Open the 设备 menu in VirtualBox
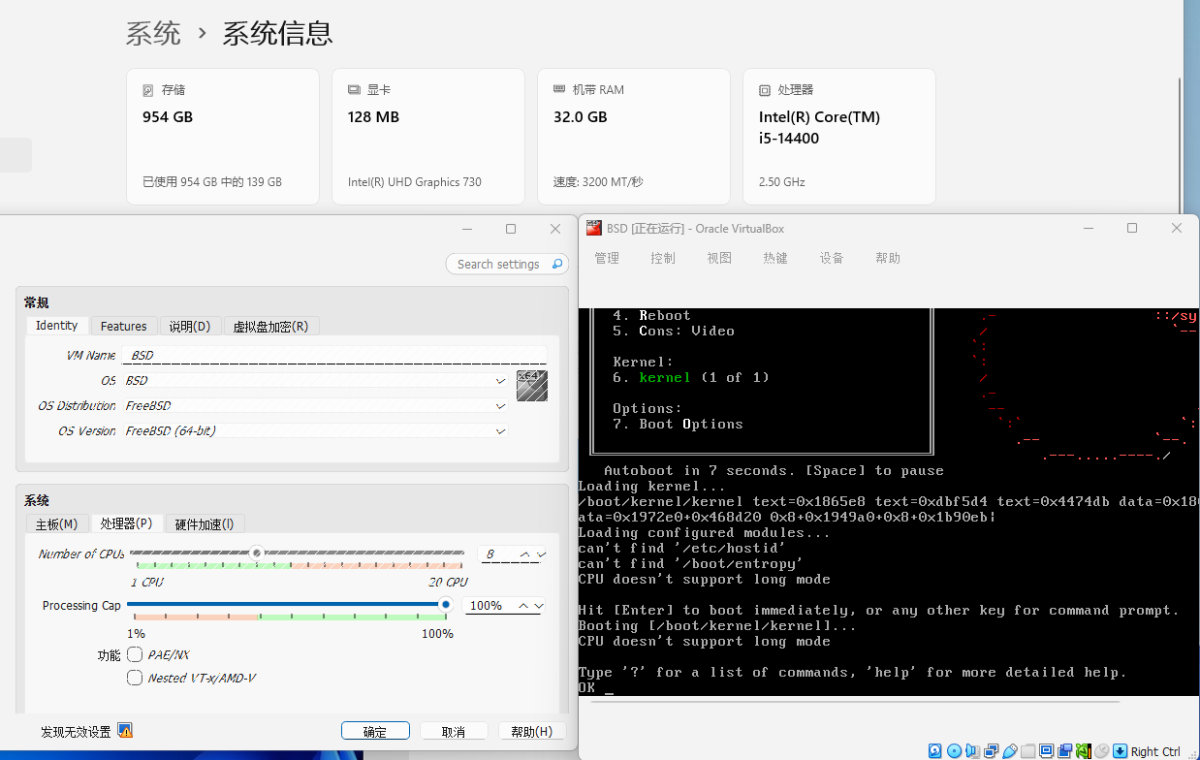Image resolution: width=1200 pixels, height=760 pixels. pos(832,258)
